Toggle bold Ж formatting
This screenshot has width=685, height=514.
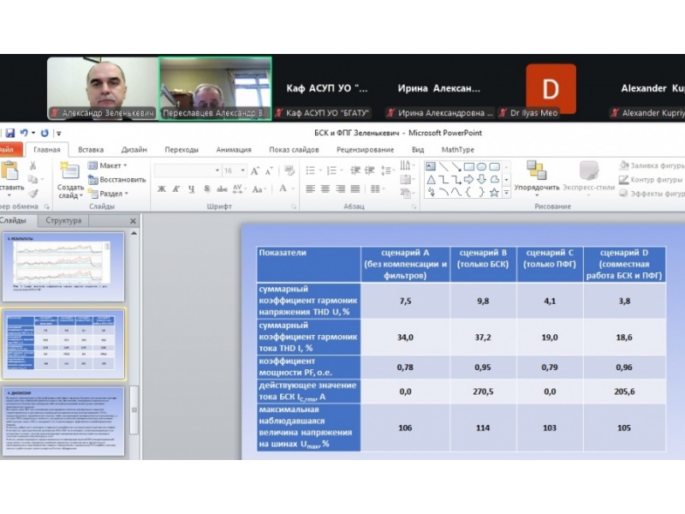[x=161, y=188]
